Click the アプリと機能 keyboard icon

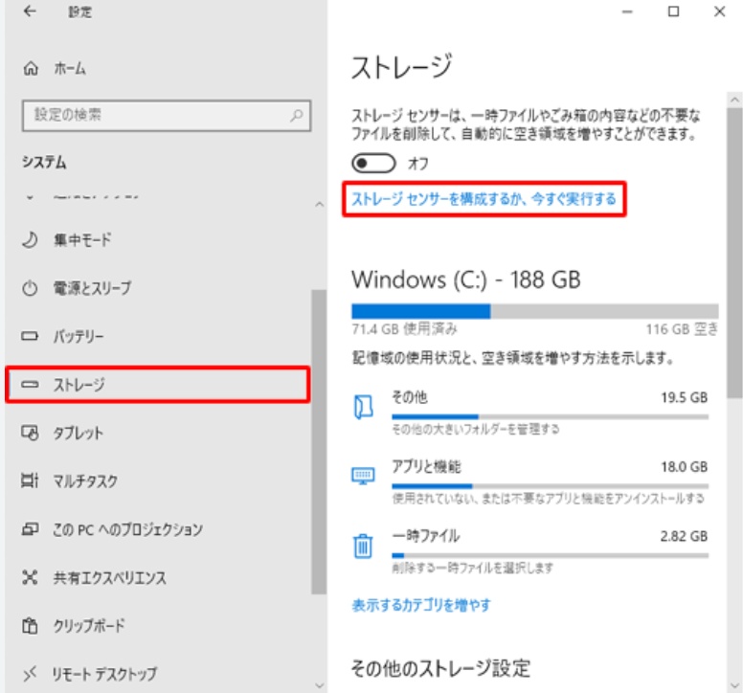tap(363, 476)
